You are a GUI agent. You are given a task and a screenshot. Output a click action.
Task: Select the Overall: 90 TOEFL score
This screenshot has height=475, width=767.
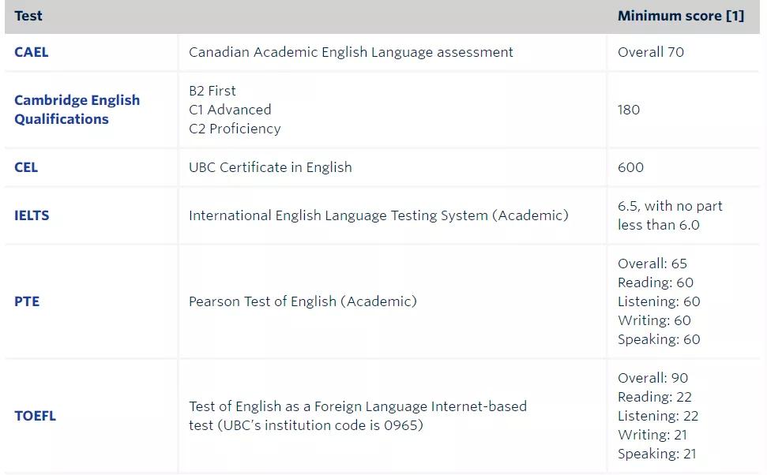click(652, 378)
